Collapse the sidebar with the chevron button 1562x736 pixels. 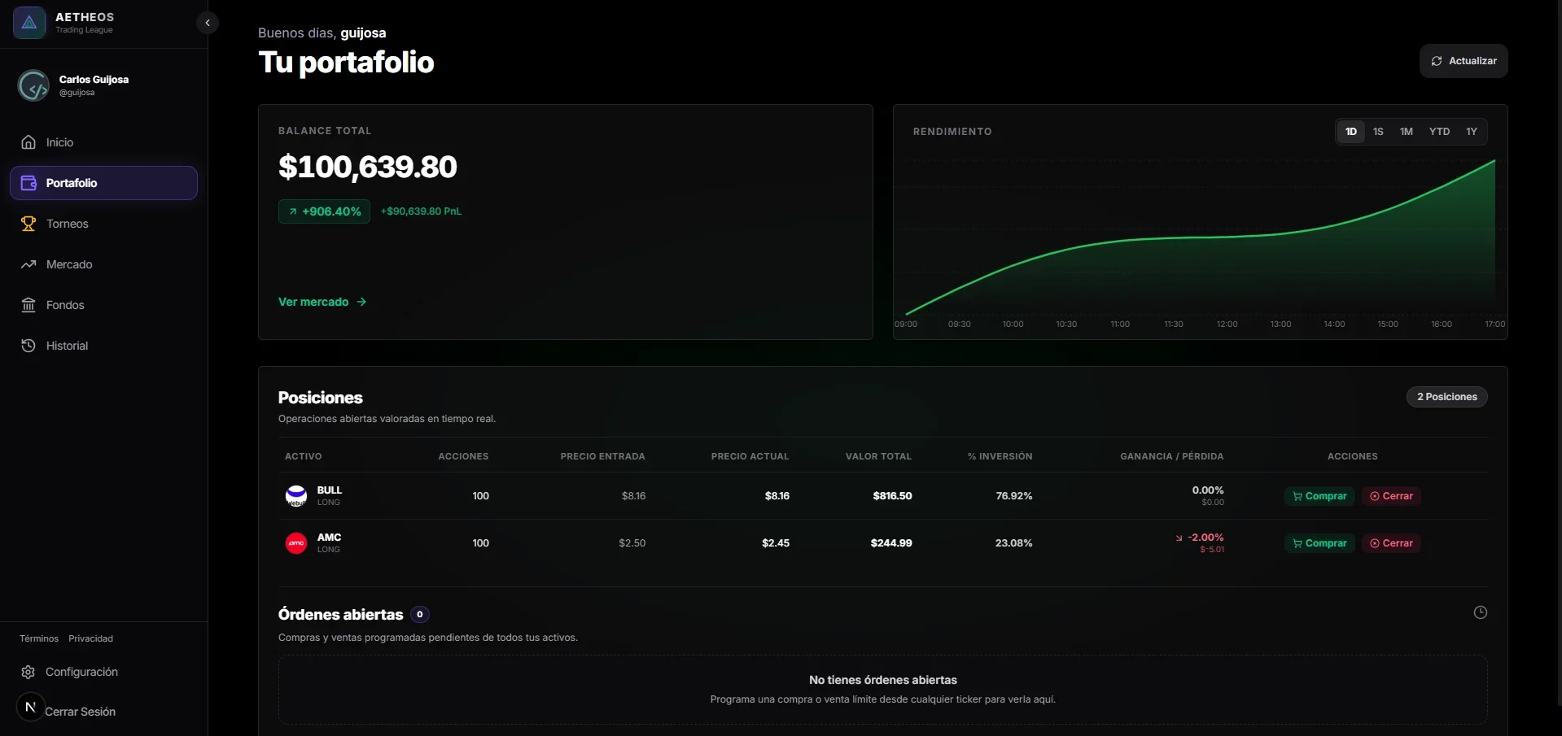coord(208,23)
